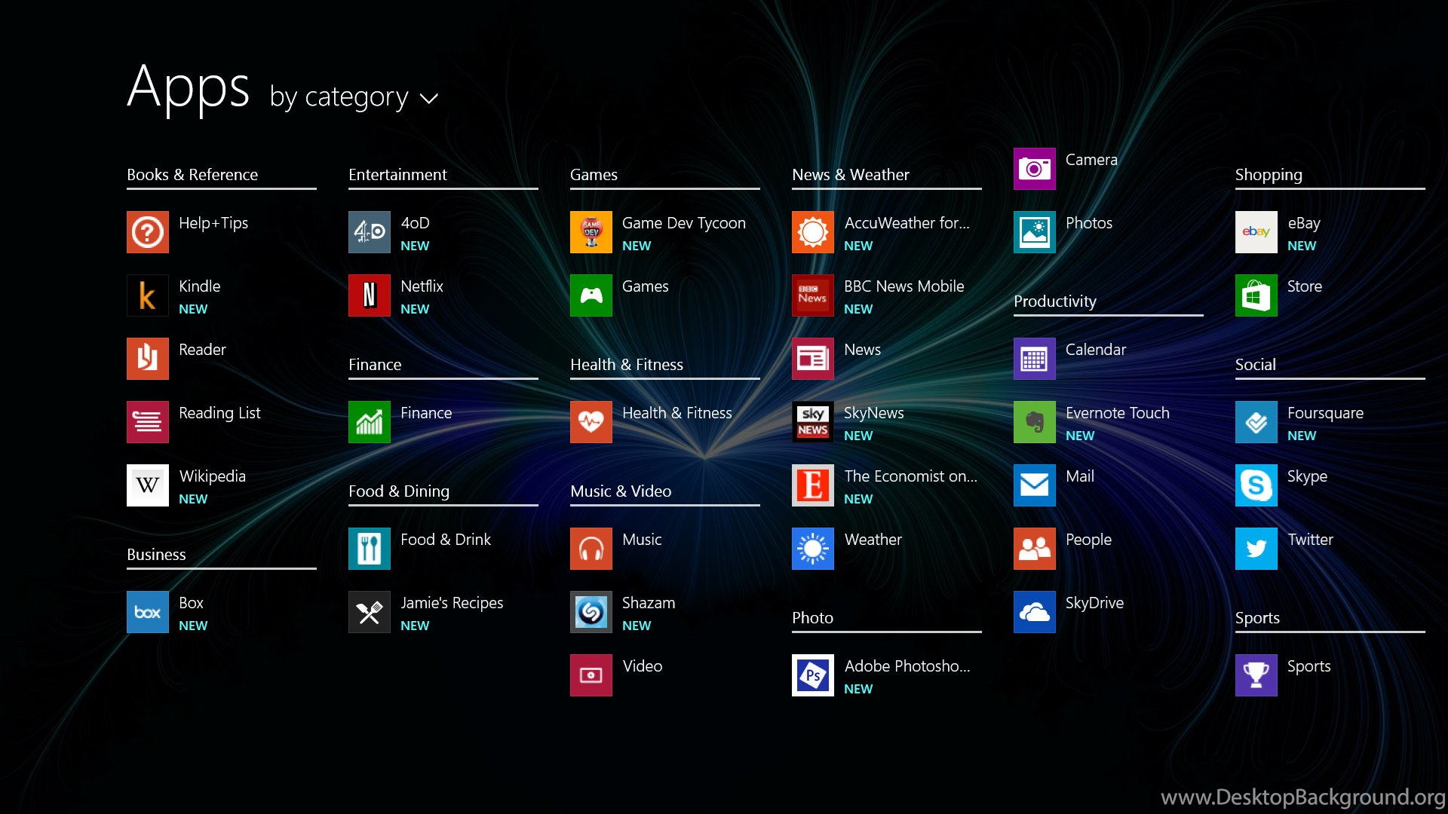Launch the Wikipedia app icon

148,485
